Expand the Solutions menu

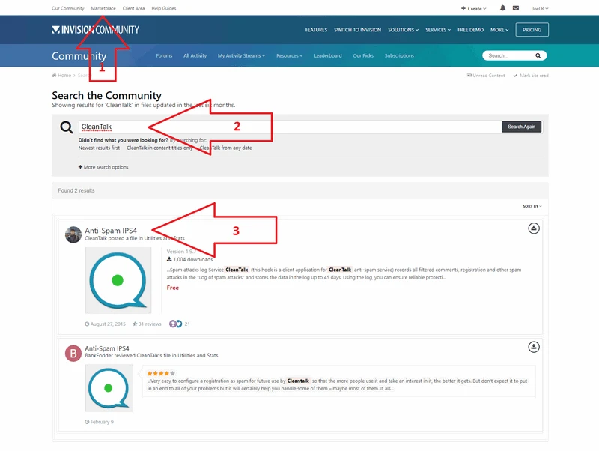pyautogui.click(x=404, y=30)
